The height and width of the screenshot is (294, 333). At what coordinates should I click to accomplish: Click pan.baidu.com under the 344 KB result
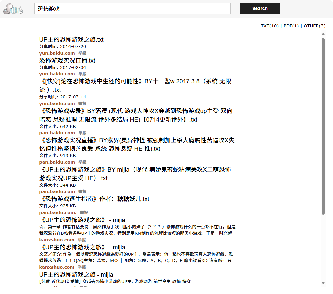(x=57, y=191)
